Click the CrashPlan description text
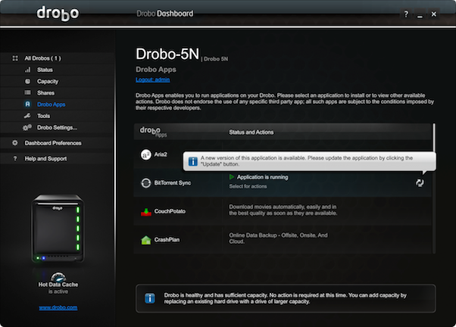The image size is (456, 327). (278, 238)
